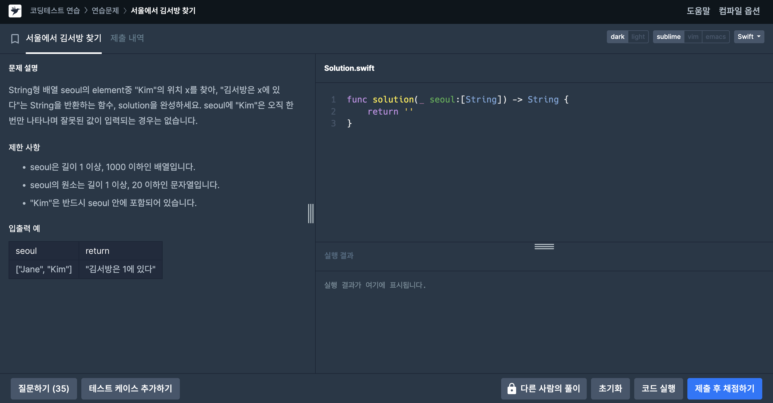Select dark theme option
The image size is (773, 403).
617,36
